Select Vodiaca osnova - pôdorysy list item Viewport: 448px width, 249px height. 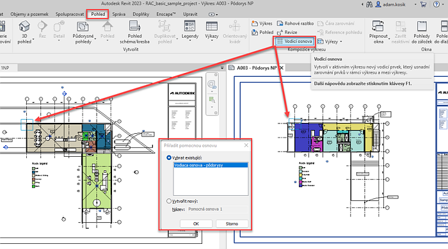211,165
